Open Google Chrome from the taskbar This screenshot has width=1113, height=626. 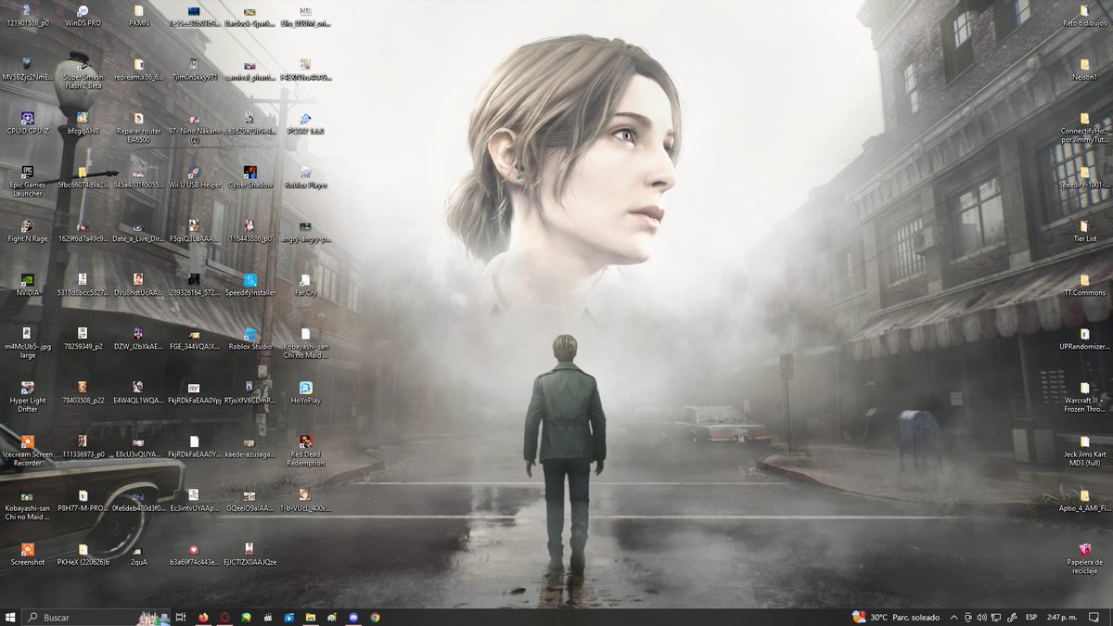pos(375,617)
